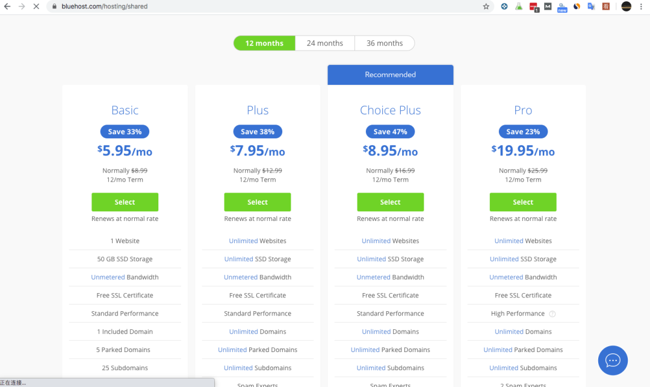
Task: Click the Choice Plus plan title
Action: click(391, 110)
